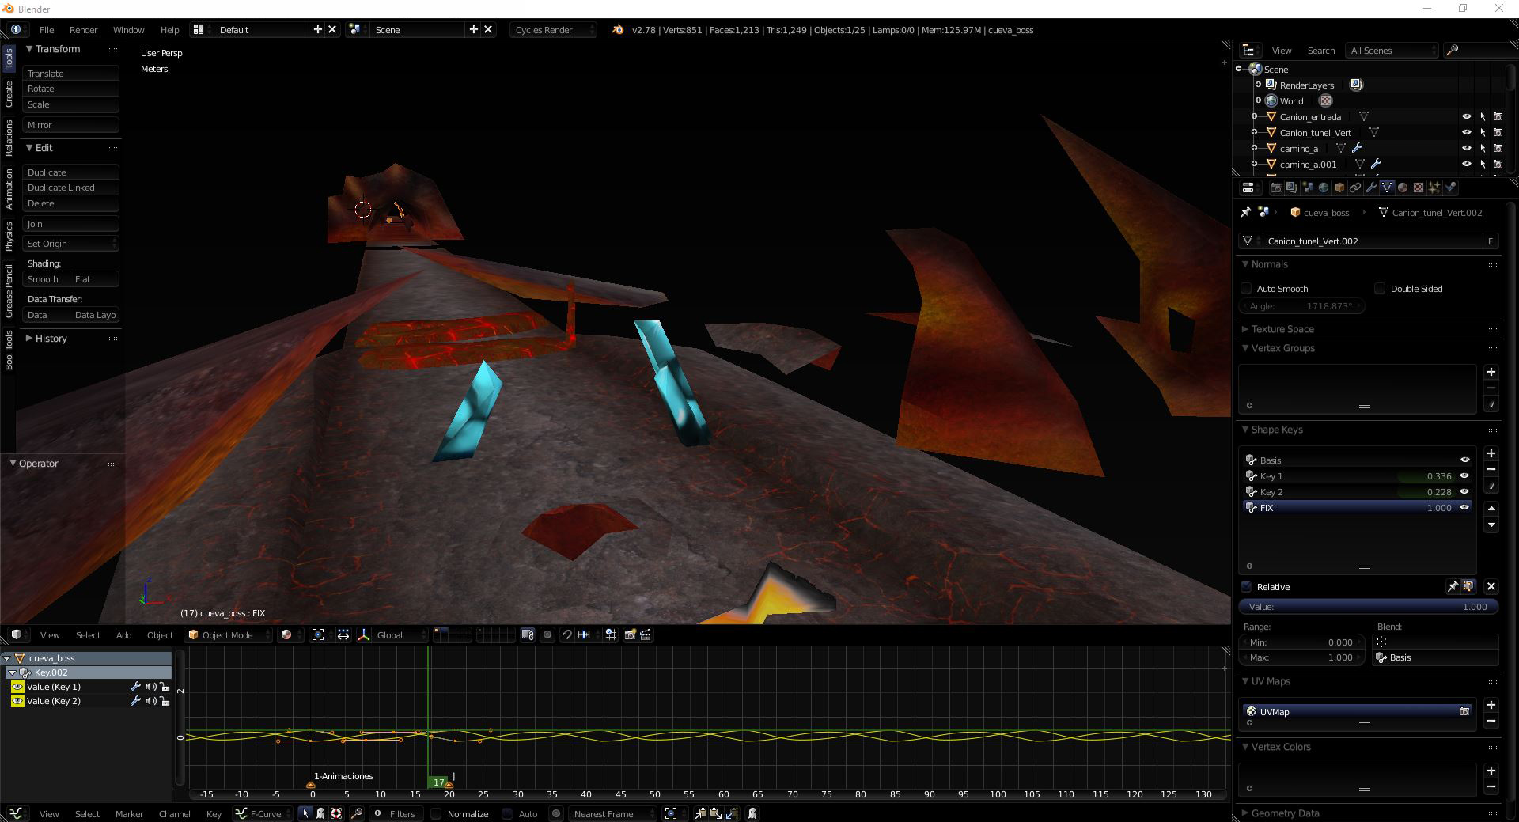1519x822 pixels.
Task: Toggle selectability arrow for Canion_entrada
Action: point(1483,116)
